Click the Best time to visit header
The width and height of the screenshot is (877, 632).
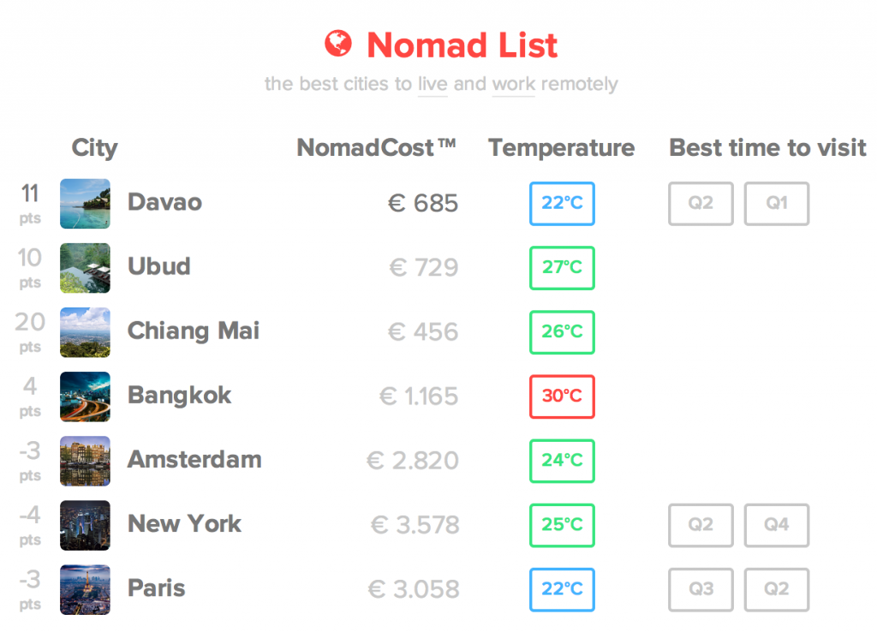[x=767, y=147]
